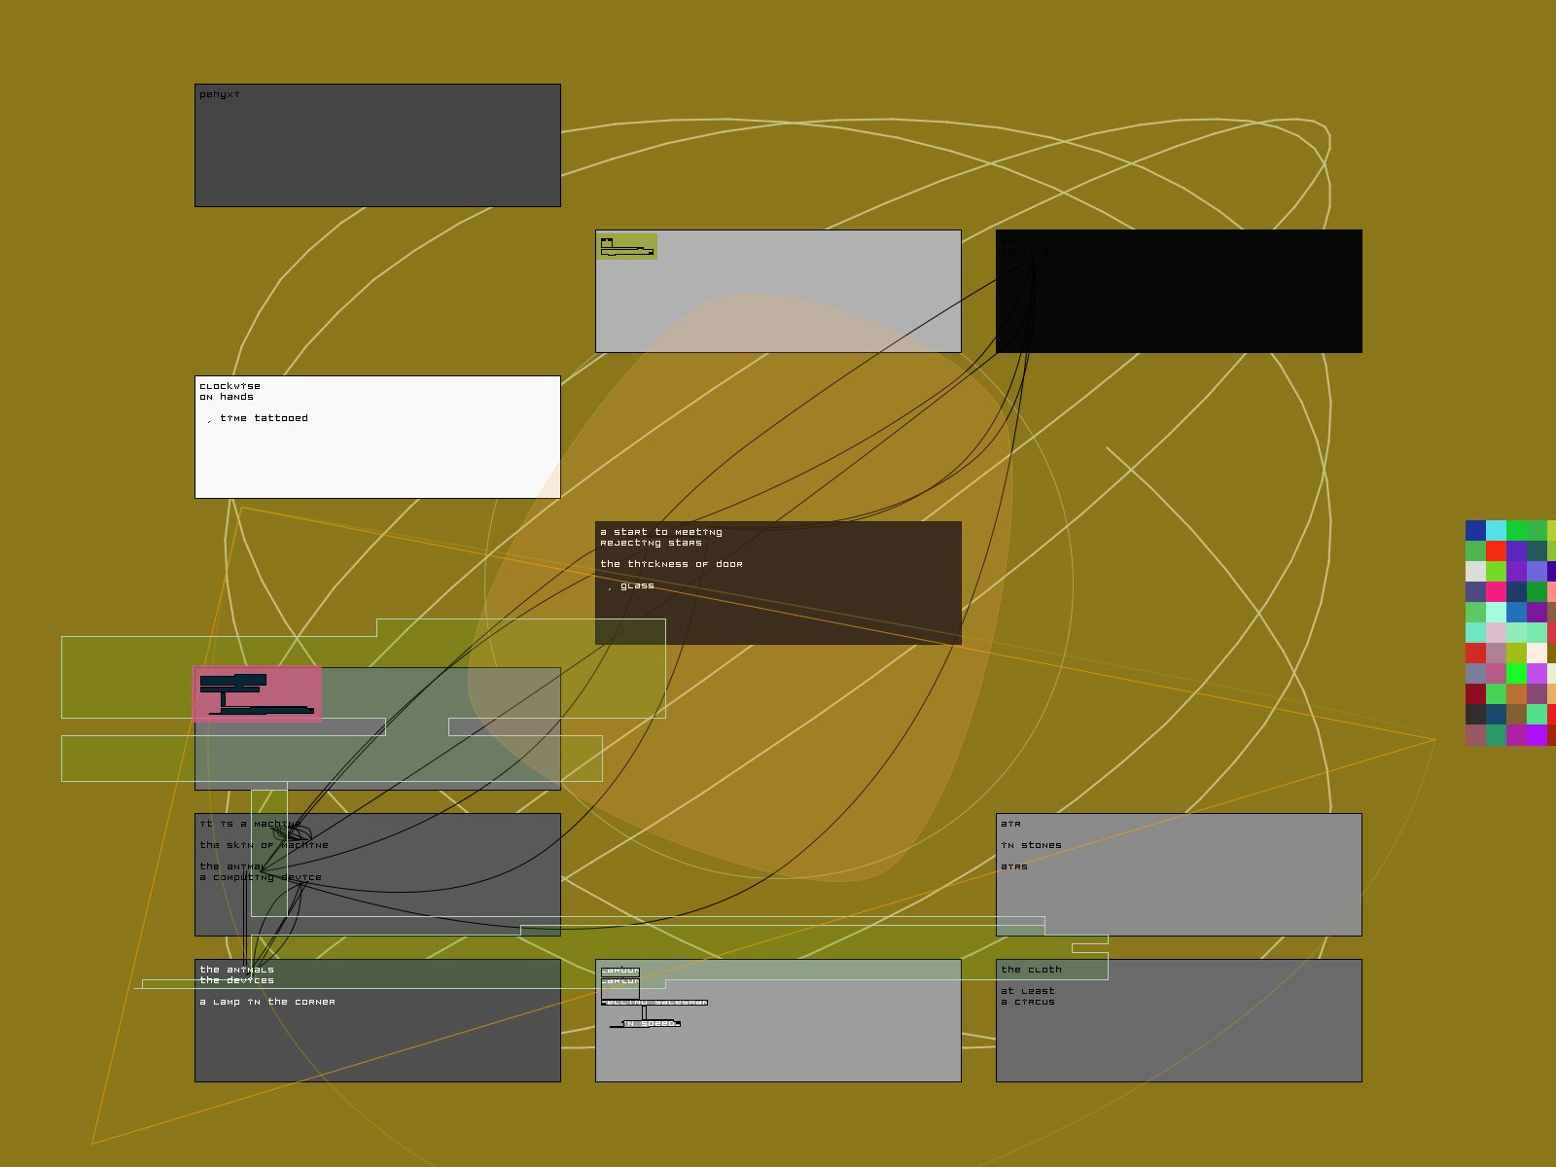The image size is (1556, 1167).
Task: Click the 'clockwise on hands' text in white panel
Action: click(x=230, y=391)
